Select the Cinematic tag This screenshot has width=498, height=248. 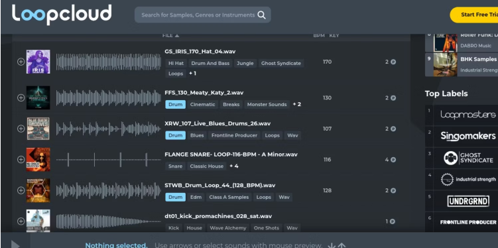pos(203,105)
